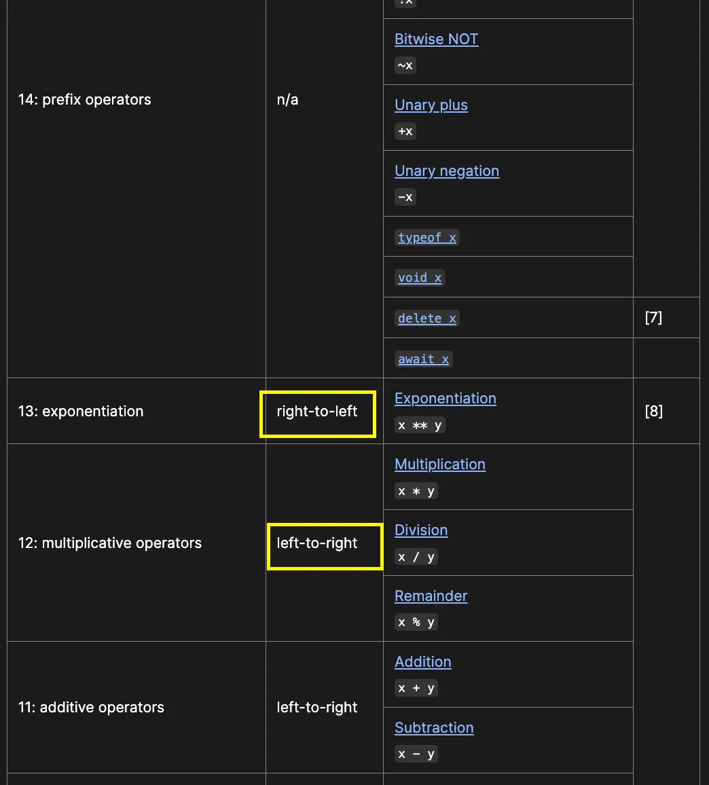Click the highlighted left-to-right multiplicative cell
Viewport: 709px width, 785px height.
(x=325, y=546)
